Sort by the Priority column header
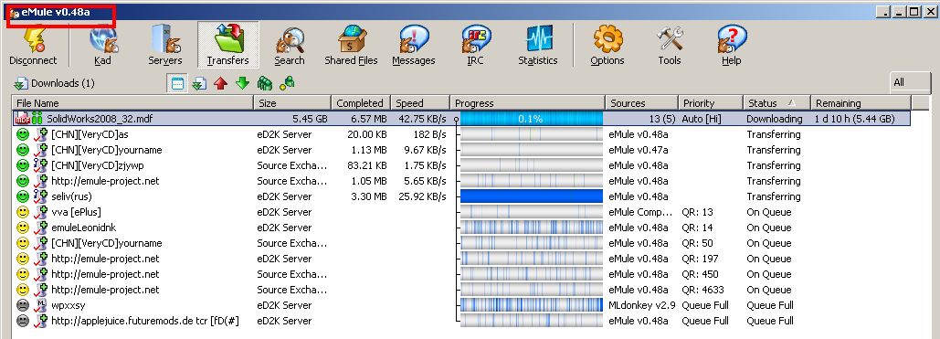The image size is (940, 339). [x=711, y=103]
